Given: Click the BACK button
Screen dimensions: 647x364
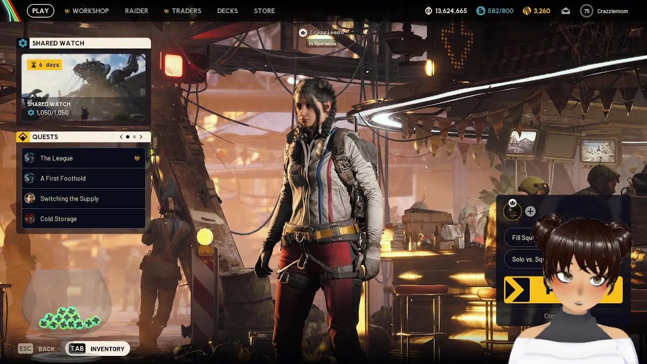Looking at the screenshot, I should click(x=37, y=349).
